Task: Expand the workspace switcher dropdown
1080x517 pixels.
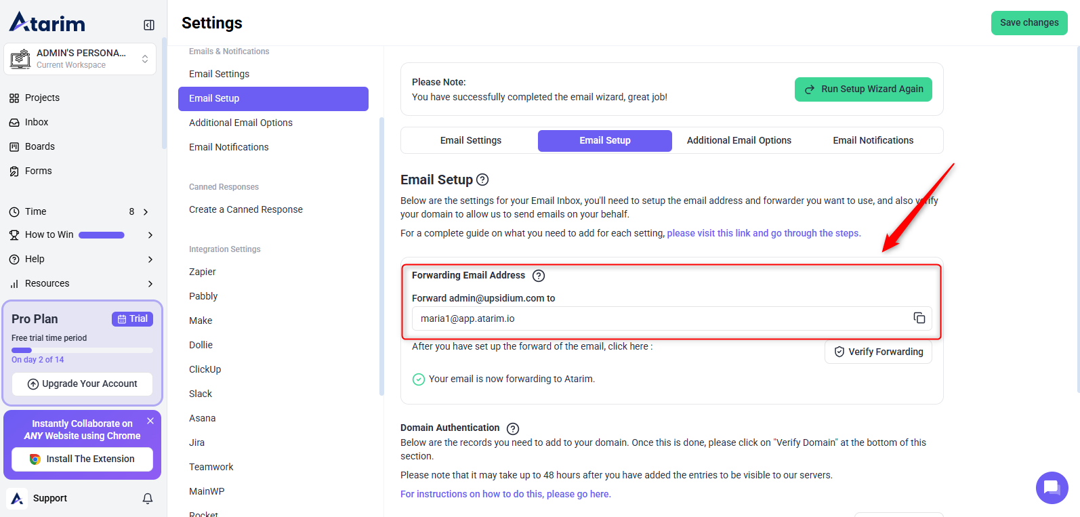Action: pos(145,59)
